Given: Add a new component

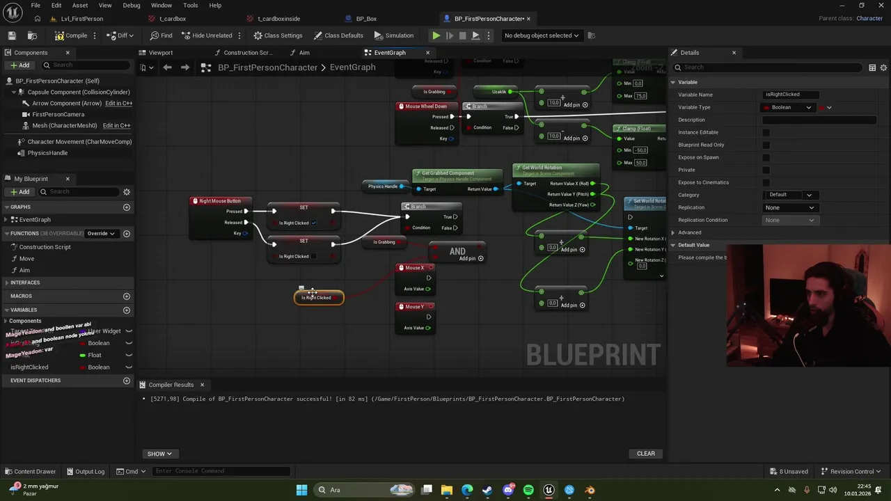Looking at the screenshot, I should [19, 65].
